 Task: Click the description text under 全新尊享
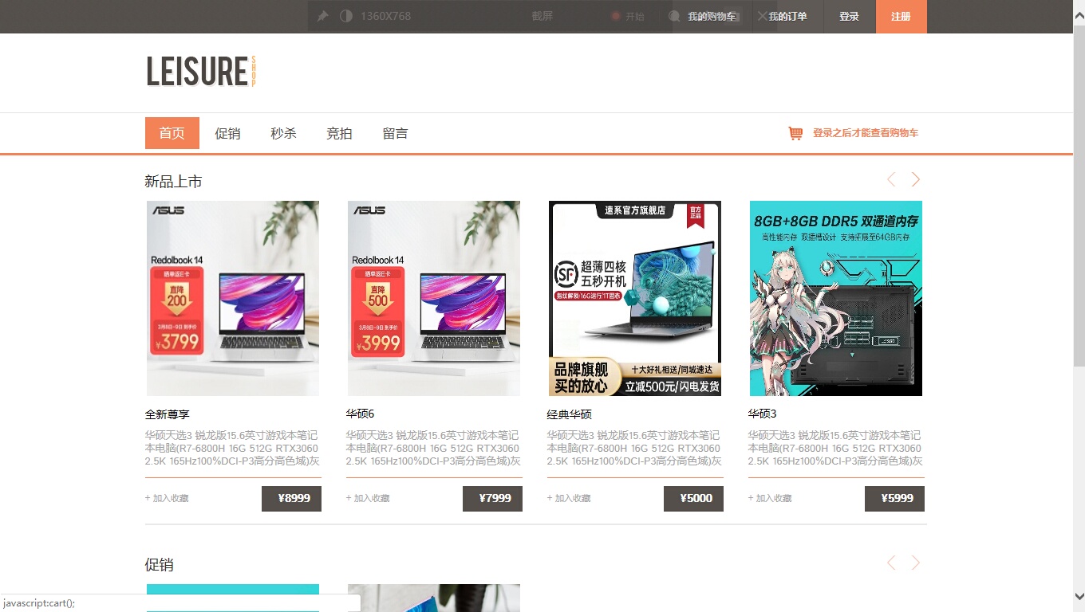(x=232, y=448)
